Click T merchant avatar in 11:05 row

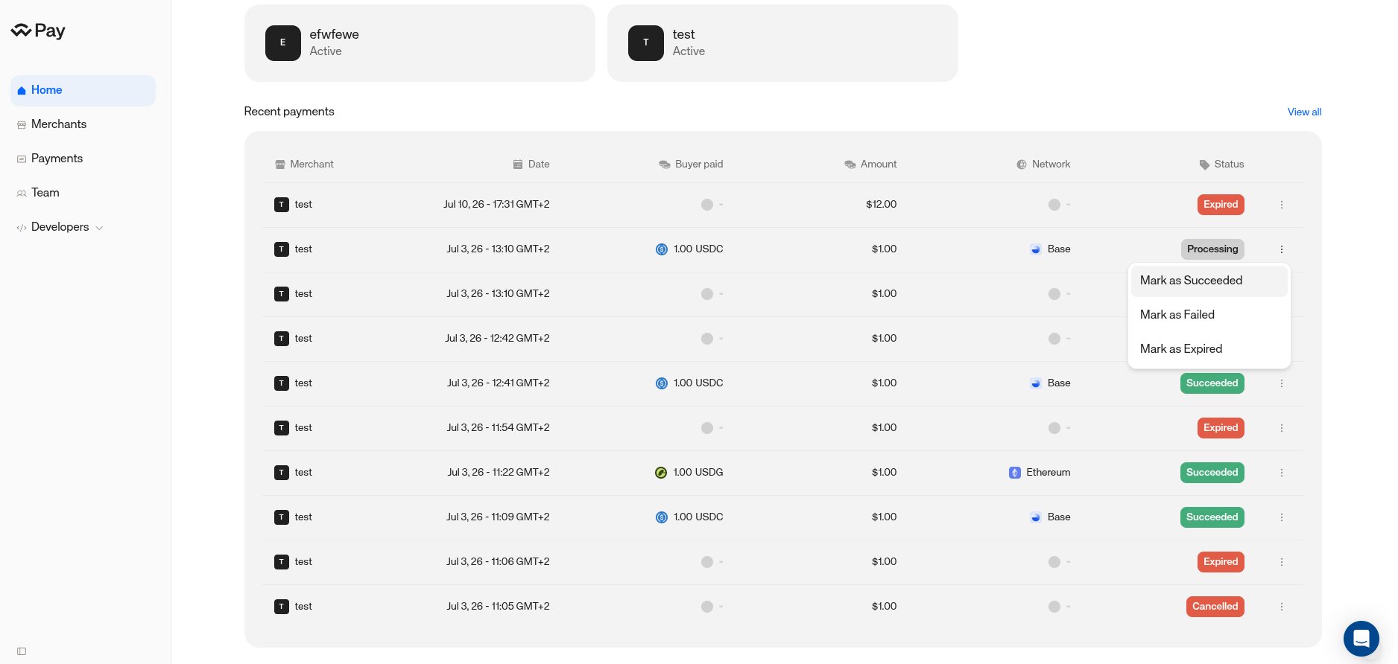(x=282, y=607)
